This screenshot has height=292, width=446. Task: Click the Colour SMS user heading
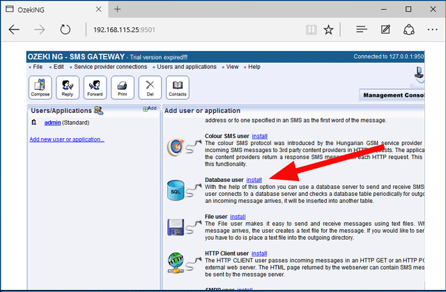coord(227,136)
